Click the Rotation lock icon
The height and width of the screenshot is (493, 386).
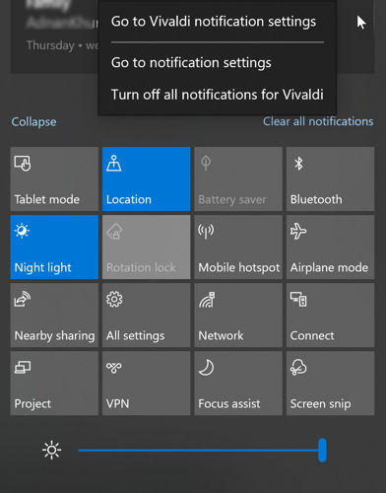click(x=114, y=232)
